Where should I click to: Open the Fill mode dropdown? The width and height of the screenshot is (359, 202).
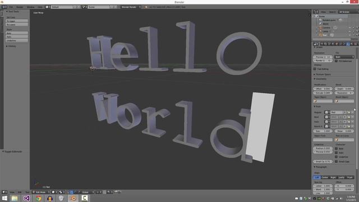click(x=344, y=57)
